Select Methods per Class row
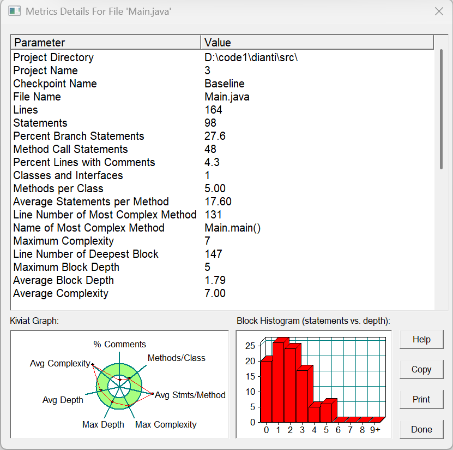This screenshot has width=453, height=450. tap(222, 188)
